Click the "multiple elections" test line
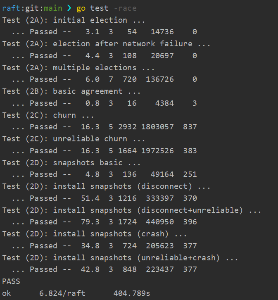Viewport: 278px width, 300px height. coord(78,67)
